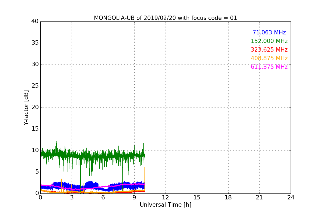Click the y-axis tick label 40

tap(35, 21)
